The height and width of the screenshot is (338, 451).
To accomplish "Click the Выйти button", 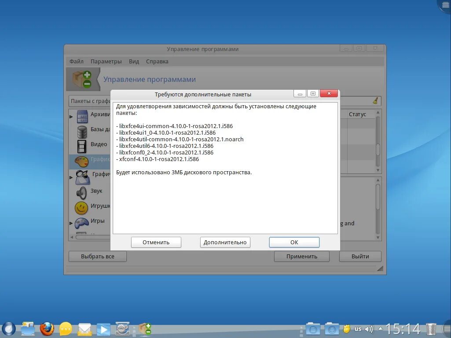I will coord(360,256).
